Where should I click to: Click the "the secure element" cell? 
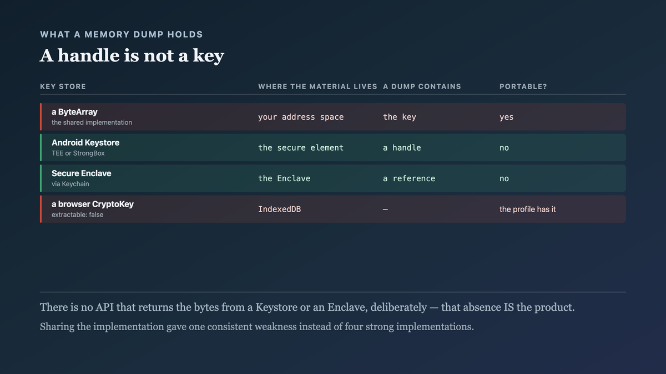(301, 148)
